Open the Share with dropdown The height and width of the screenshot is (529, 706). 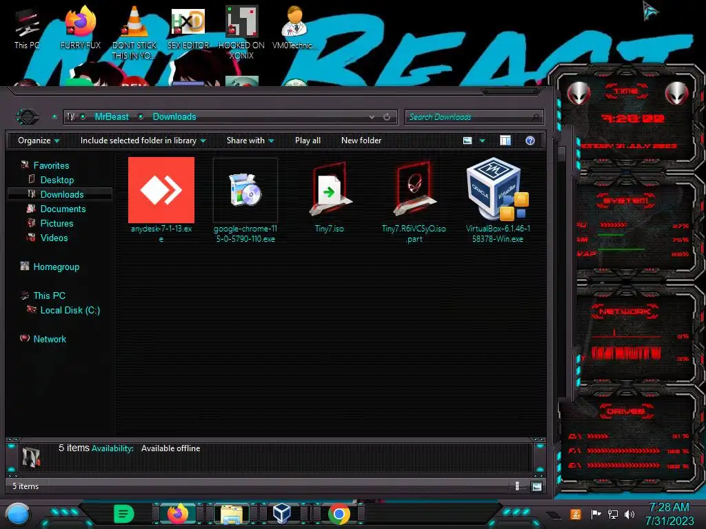click(250, 141)
